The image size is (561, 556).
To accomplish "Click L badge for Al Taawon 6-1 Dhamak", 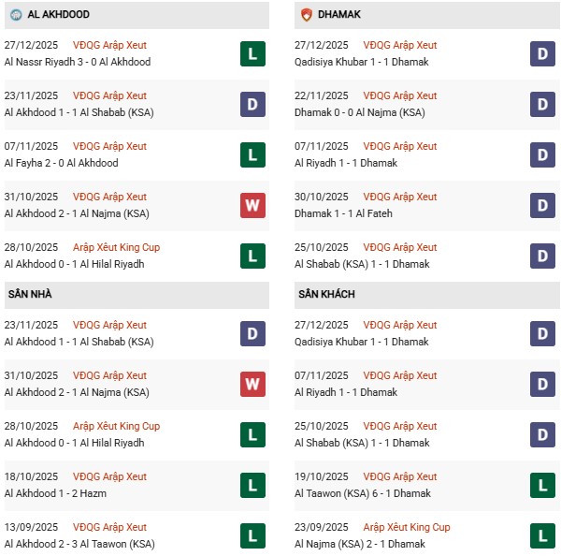I will tap(542, 485).
